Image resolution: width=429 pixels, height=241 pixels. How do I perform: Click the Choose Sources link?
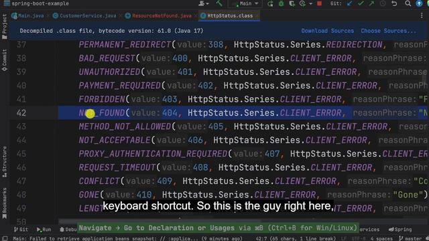click(x=388, y=31)
